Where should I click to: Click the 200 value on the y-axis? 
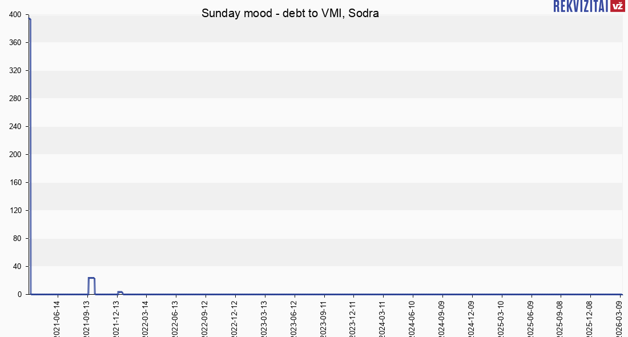pos(15,154)
